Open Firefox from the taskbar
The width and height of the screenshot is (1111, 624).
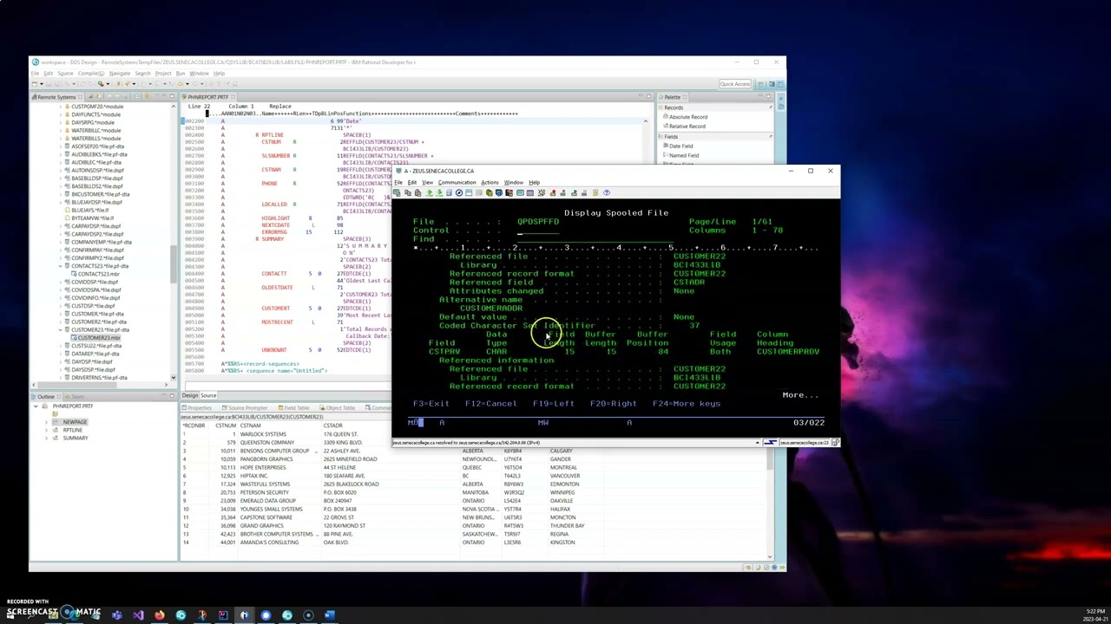pos(160,615)
